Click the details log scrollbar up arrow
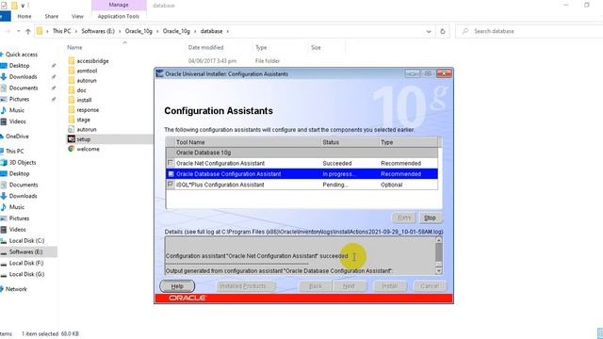 (x=439, y=240)
